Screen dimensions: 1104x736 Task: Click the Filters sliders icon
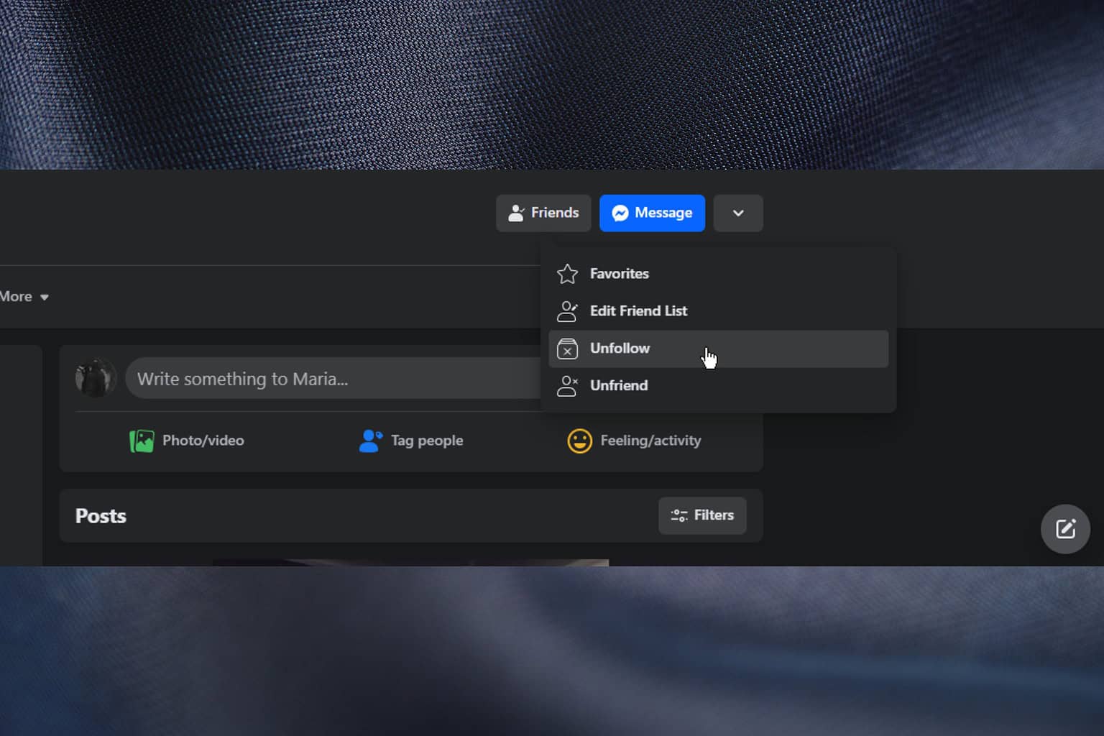(x=678, y=515)
